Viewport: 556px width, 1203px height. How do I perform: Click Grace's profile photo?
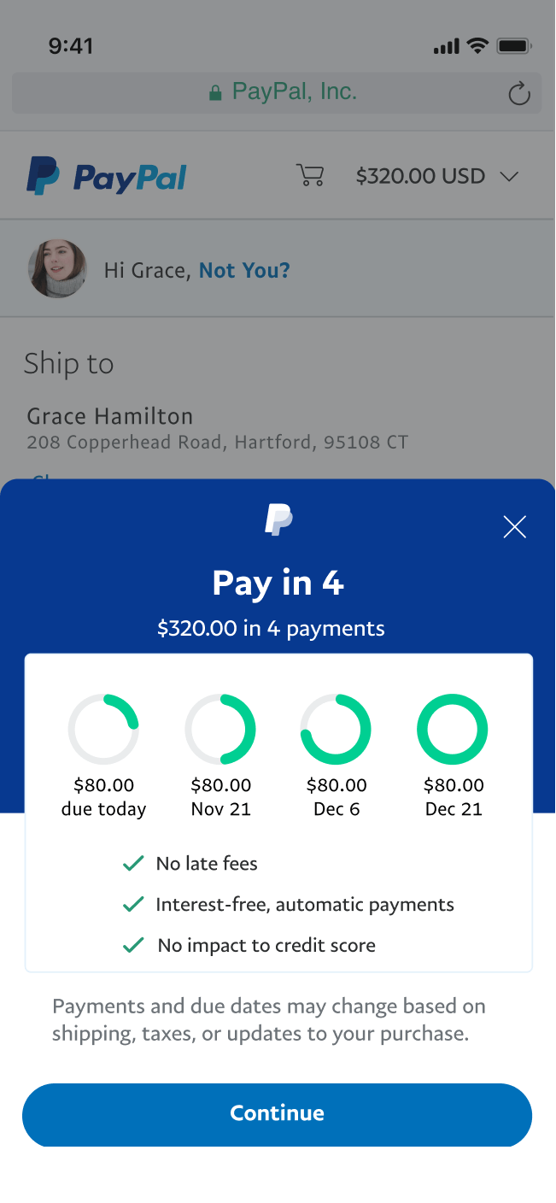(58, 269)
